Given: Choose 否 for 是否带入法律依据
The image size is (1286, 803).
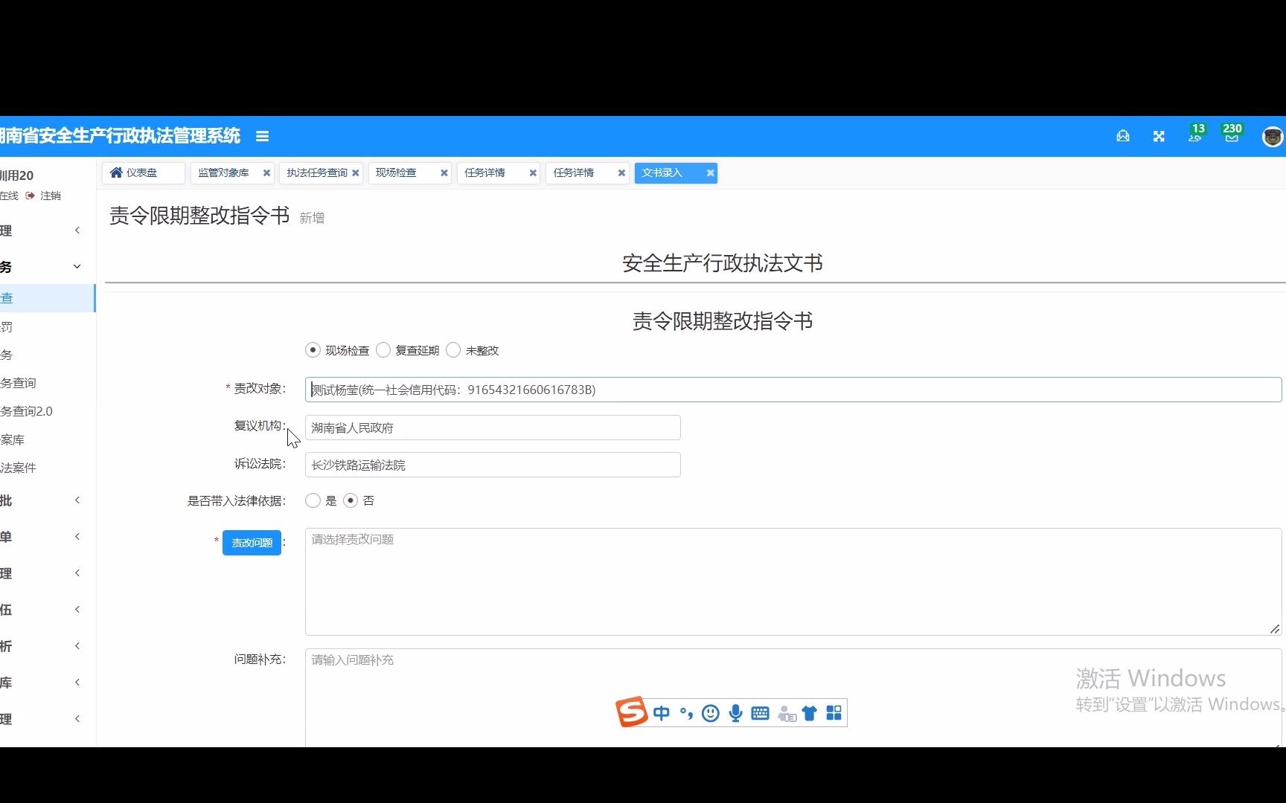Looking at the screenshot, I should tap(351, 501).
